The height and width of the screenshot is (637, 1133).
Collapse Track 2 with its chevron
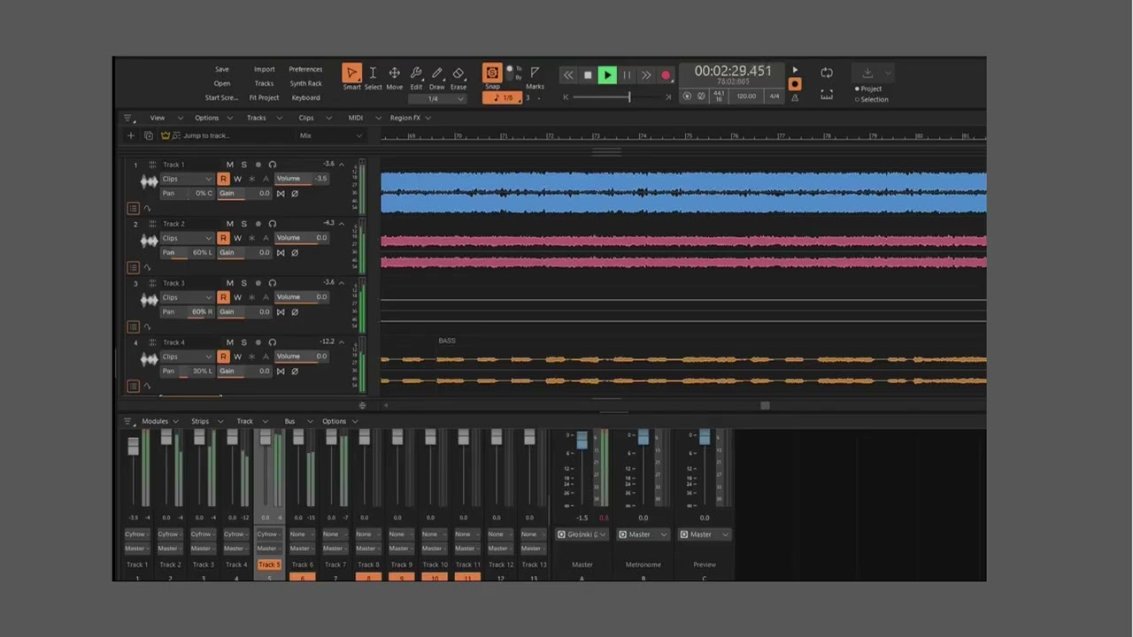342,224
